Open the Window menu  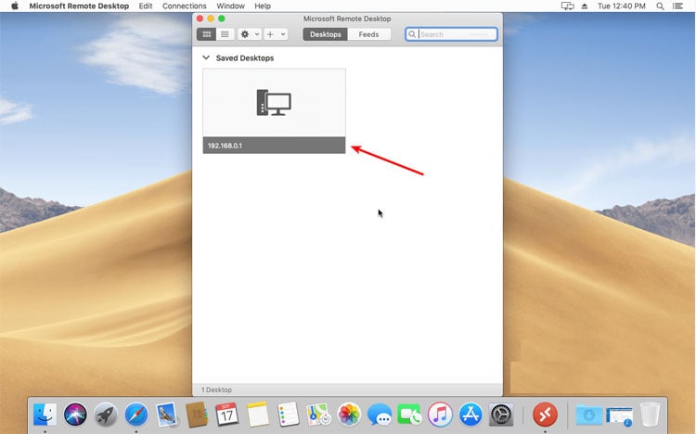[x=230, y=6]
